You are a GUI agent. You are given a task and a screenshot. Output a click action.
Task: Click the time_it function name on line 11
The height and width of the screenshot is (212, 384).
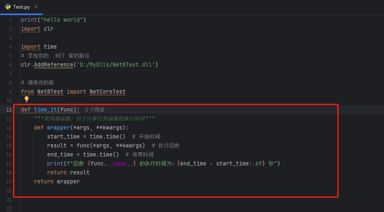coord(45,109)
